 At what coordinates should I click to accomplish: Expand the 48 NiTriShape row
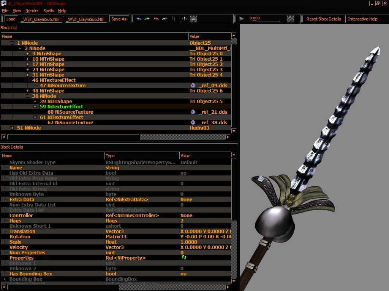click(x=27, y=91)
